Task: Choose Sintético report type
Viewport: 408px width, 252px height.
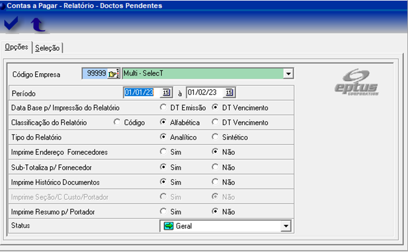Action: click(x=215, y=137)
